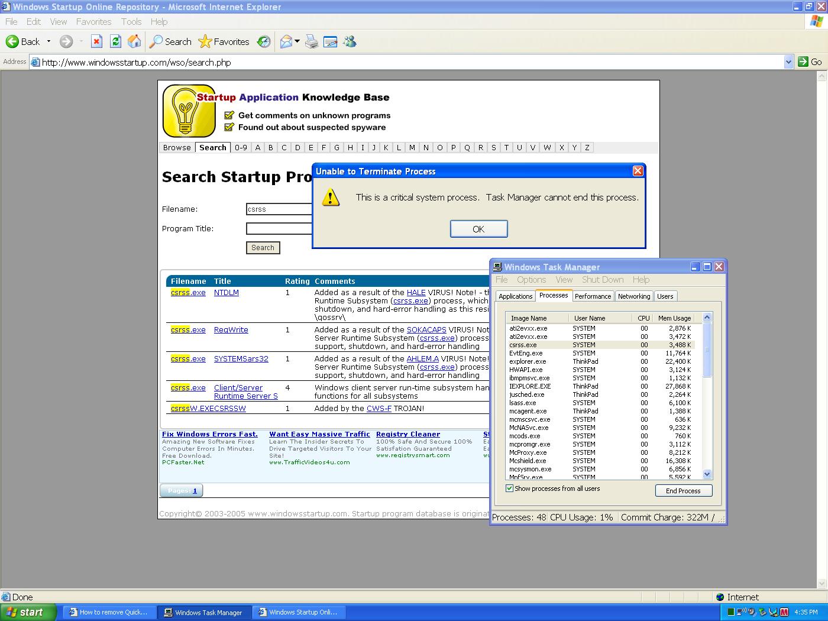Click the IE page scroll up arrow
The image size is (828, 621).
tap(822, 76)
